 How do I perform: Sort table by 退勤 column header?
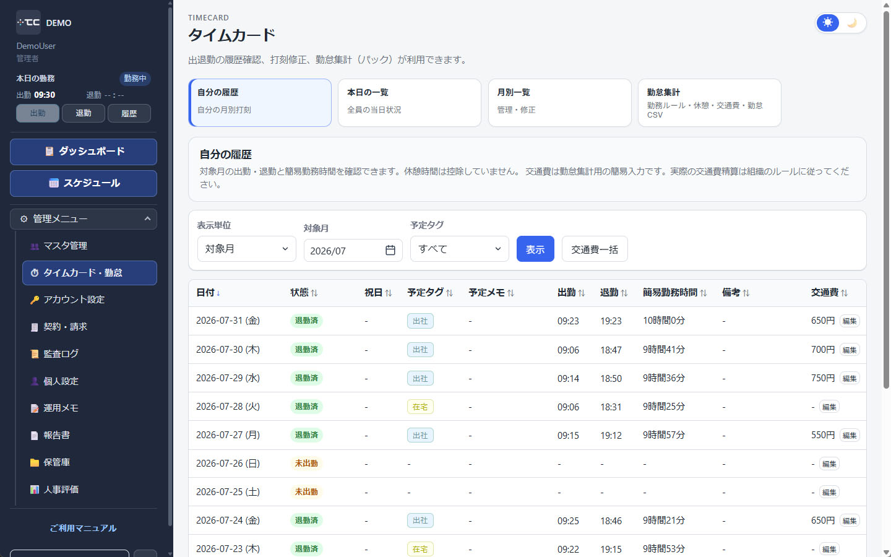click(x=614, y=293)
